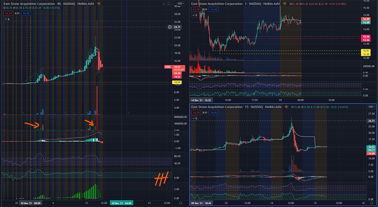
Task: Expand the 6 indicators legend in 4h chart
Action: (7, 19)
